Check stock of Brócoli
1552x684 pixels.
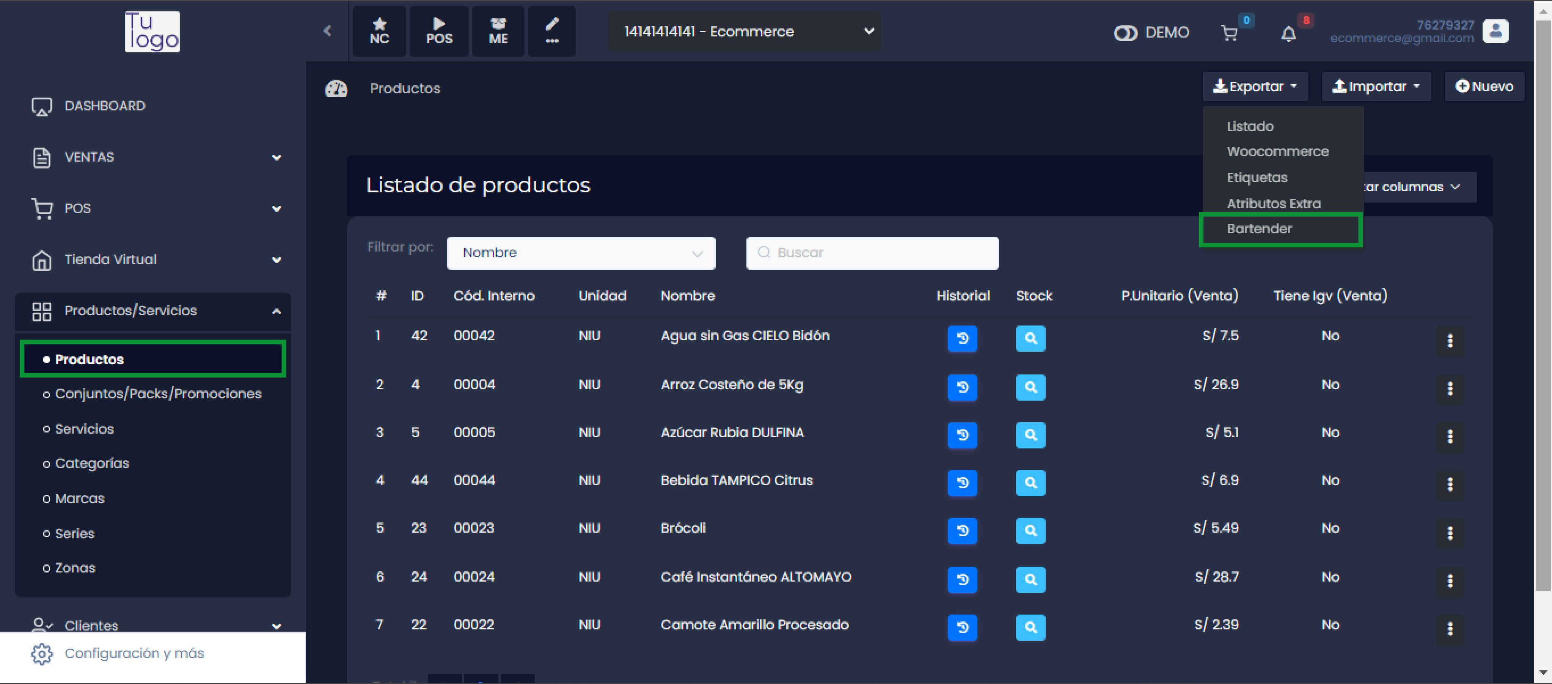pos(1030,530)
